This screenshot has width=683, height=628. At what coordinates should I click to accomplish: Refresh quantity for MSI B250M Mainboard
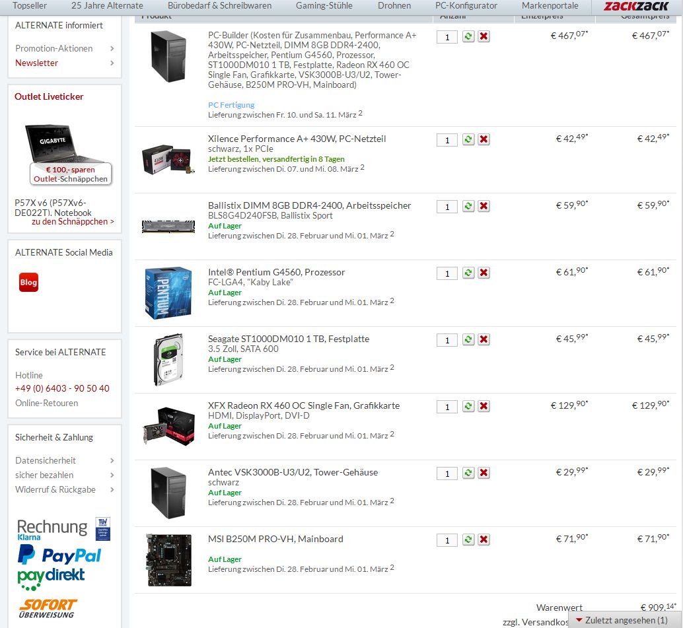click(468, 540)
